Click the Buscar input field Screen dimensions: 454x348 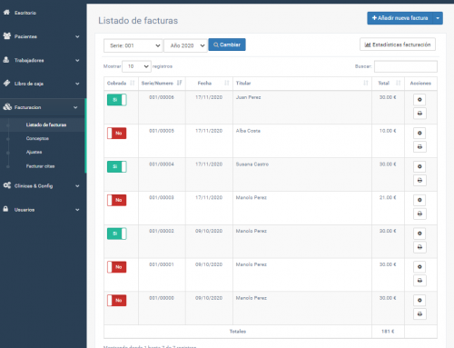coord(406,66)
